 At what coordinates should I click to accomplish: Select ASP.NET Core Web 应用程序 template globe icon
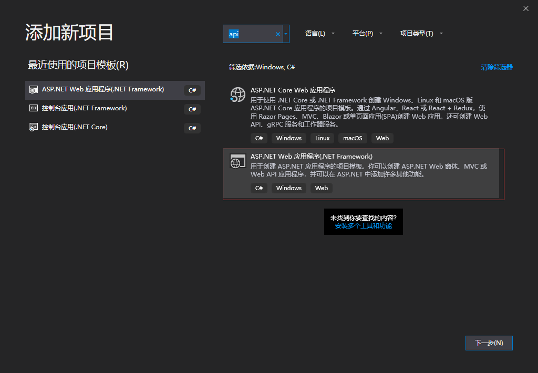pyautogui.click(x=237, y=95)
